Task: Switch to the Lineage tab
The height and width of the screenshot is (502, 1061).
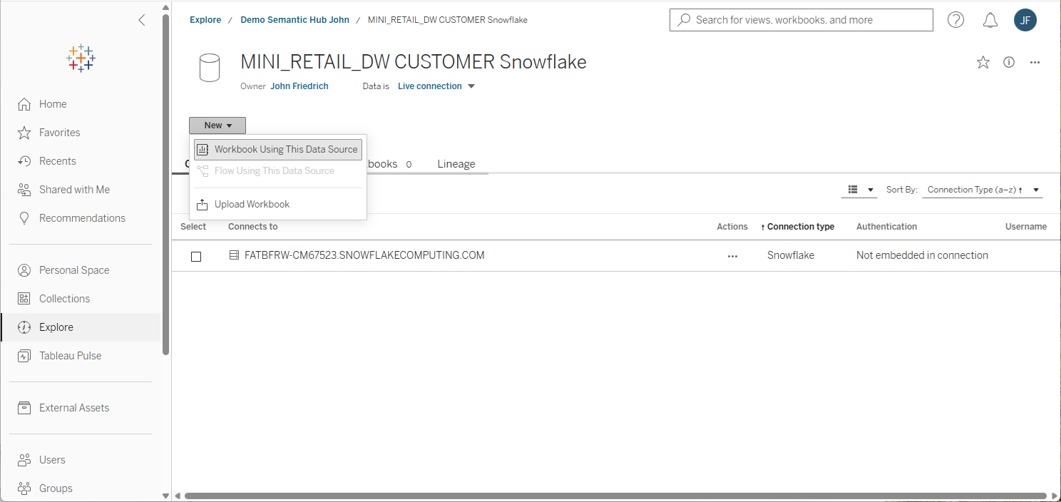Action: tap(456, 164)
